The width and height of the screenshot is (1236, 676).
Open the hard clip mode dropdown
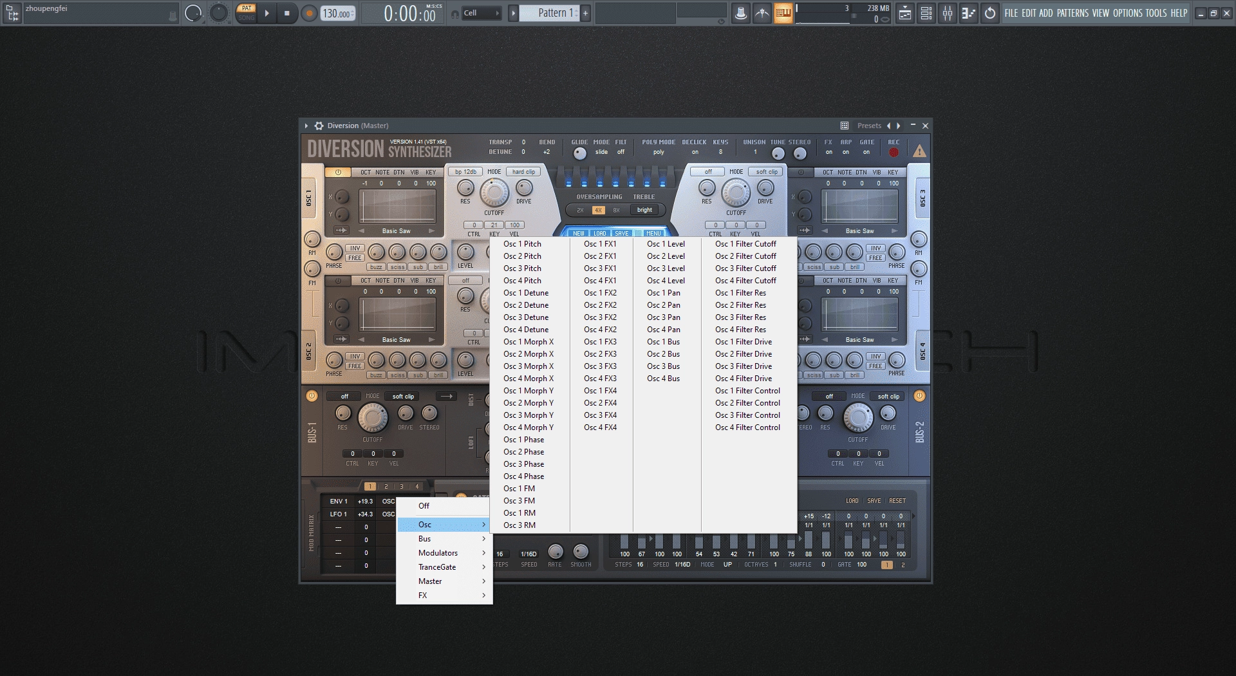tap(523, 172)
